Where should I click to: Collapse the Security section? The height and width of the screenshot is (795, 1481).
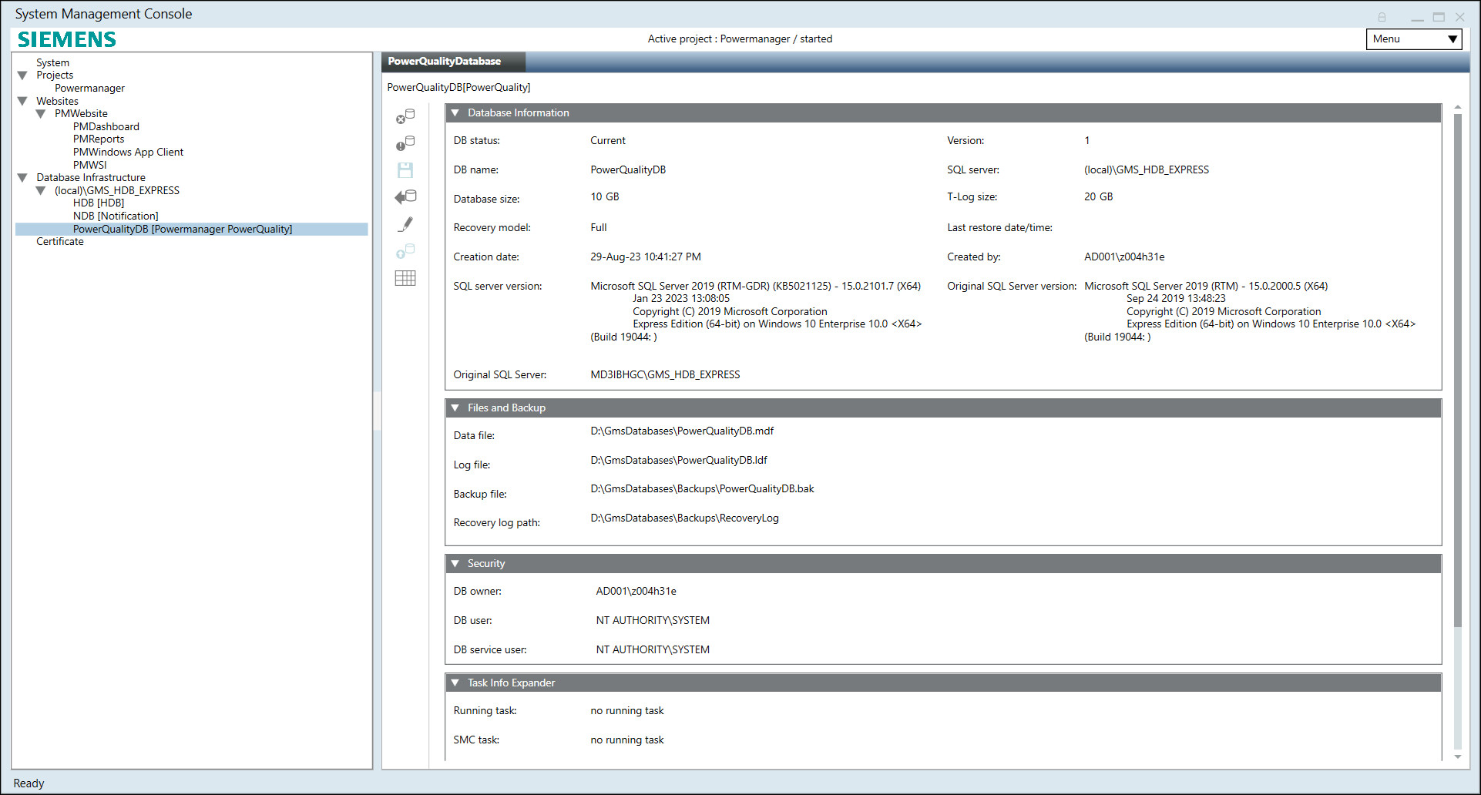(x=455, y=564)
